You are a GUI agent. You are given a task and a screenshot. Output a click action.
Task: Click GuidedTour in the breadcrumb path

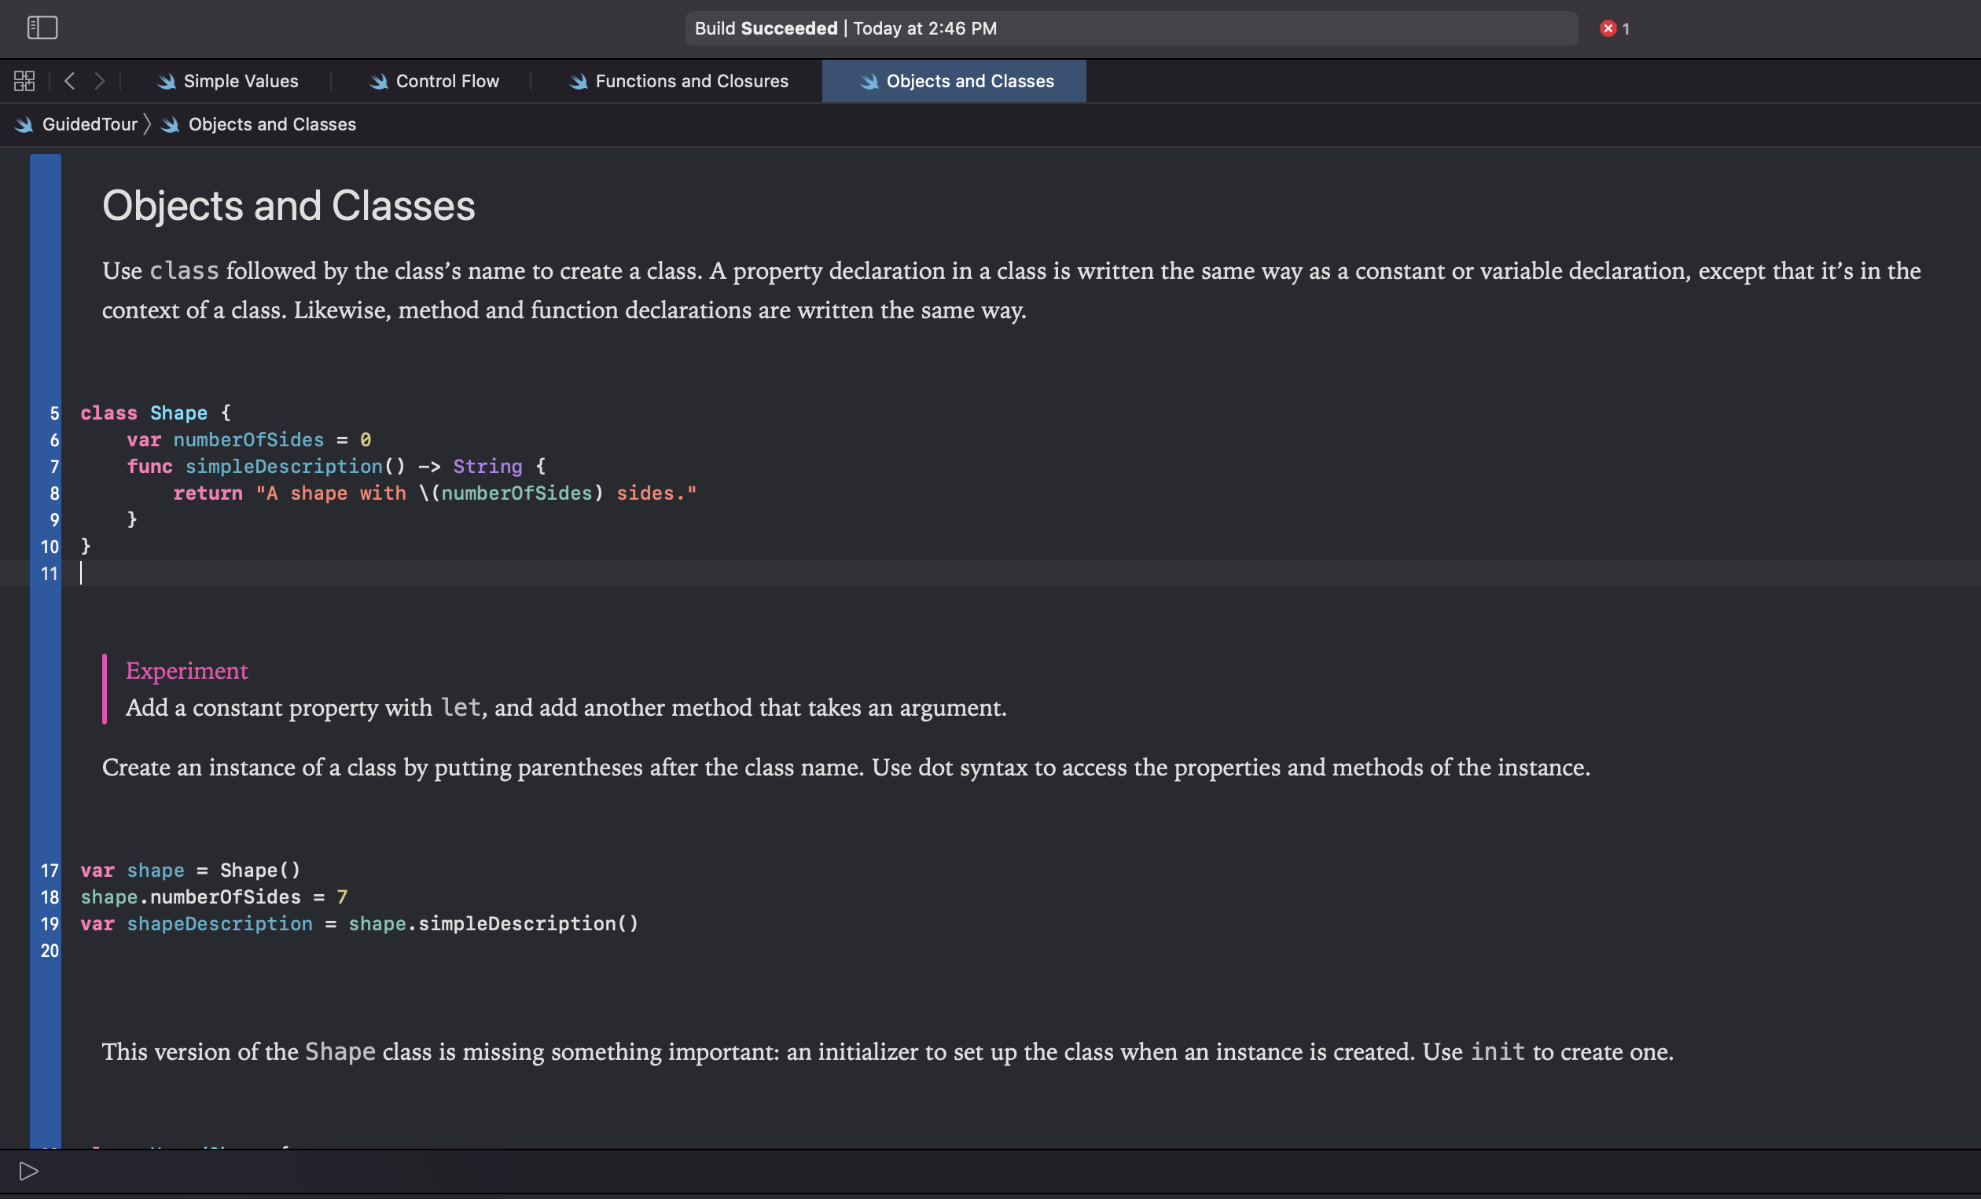coord(90,125)
